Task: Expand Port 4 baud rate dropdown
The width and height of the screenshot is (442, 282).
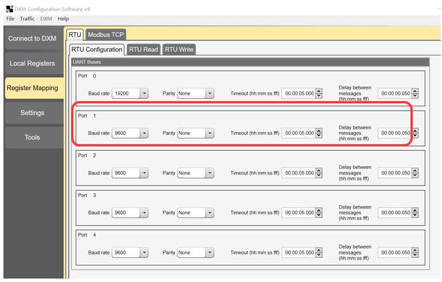Action: click(x=144, y=253)
